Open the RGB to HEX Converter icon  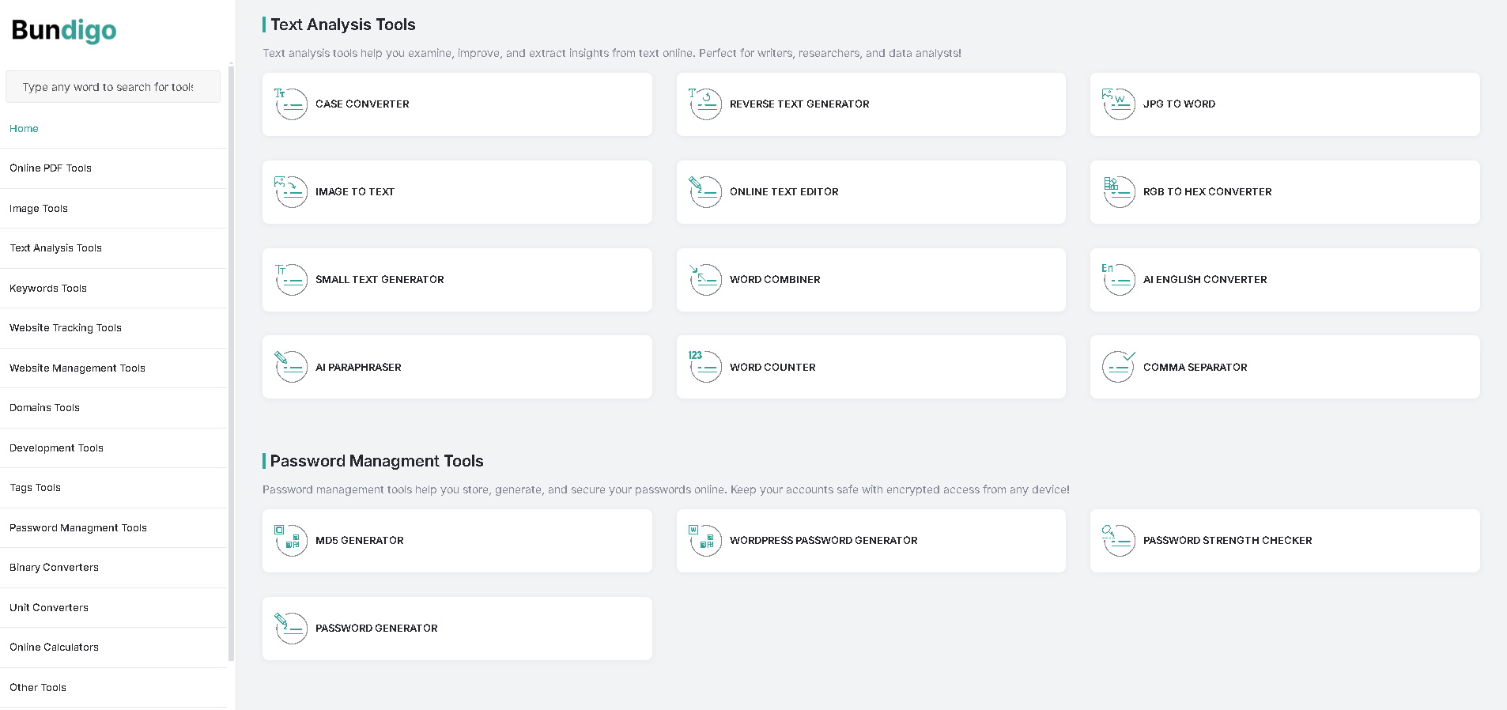point(1119,191)
